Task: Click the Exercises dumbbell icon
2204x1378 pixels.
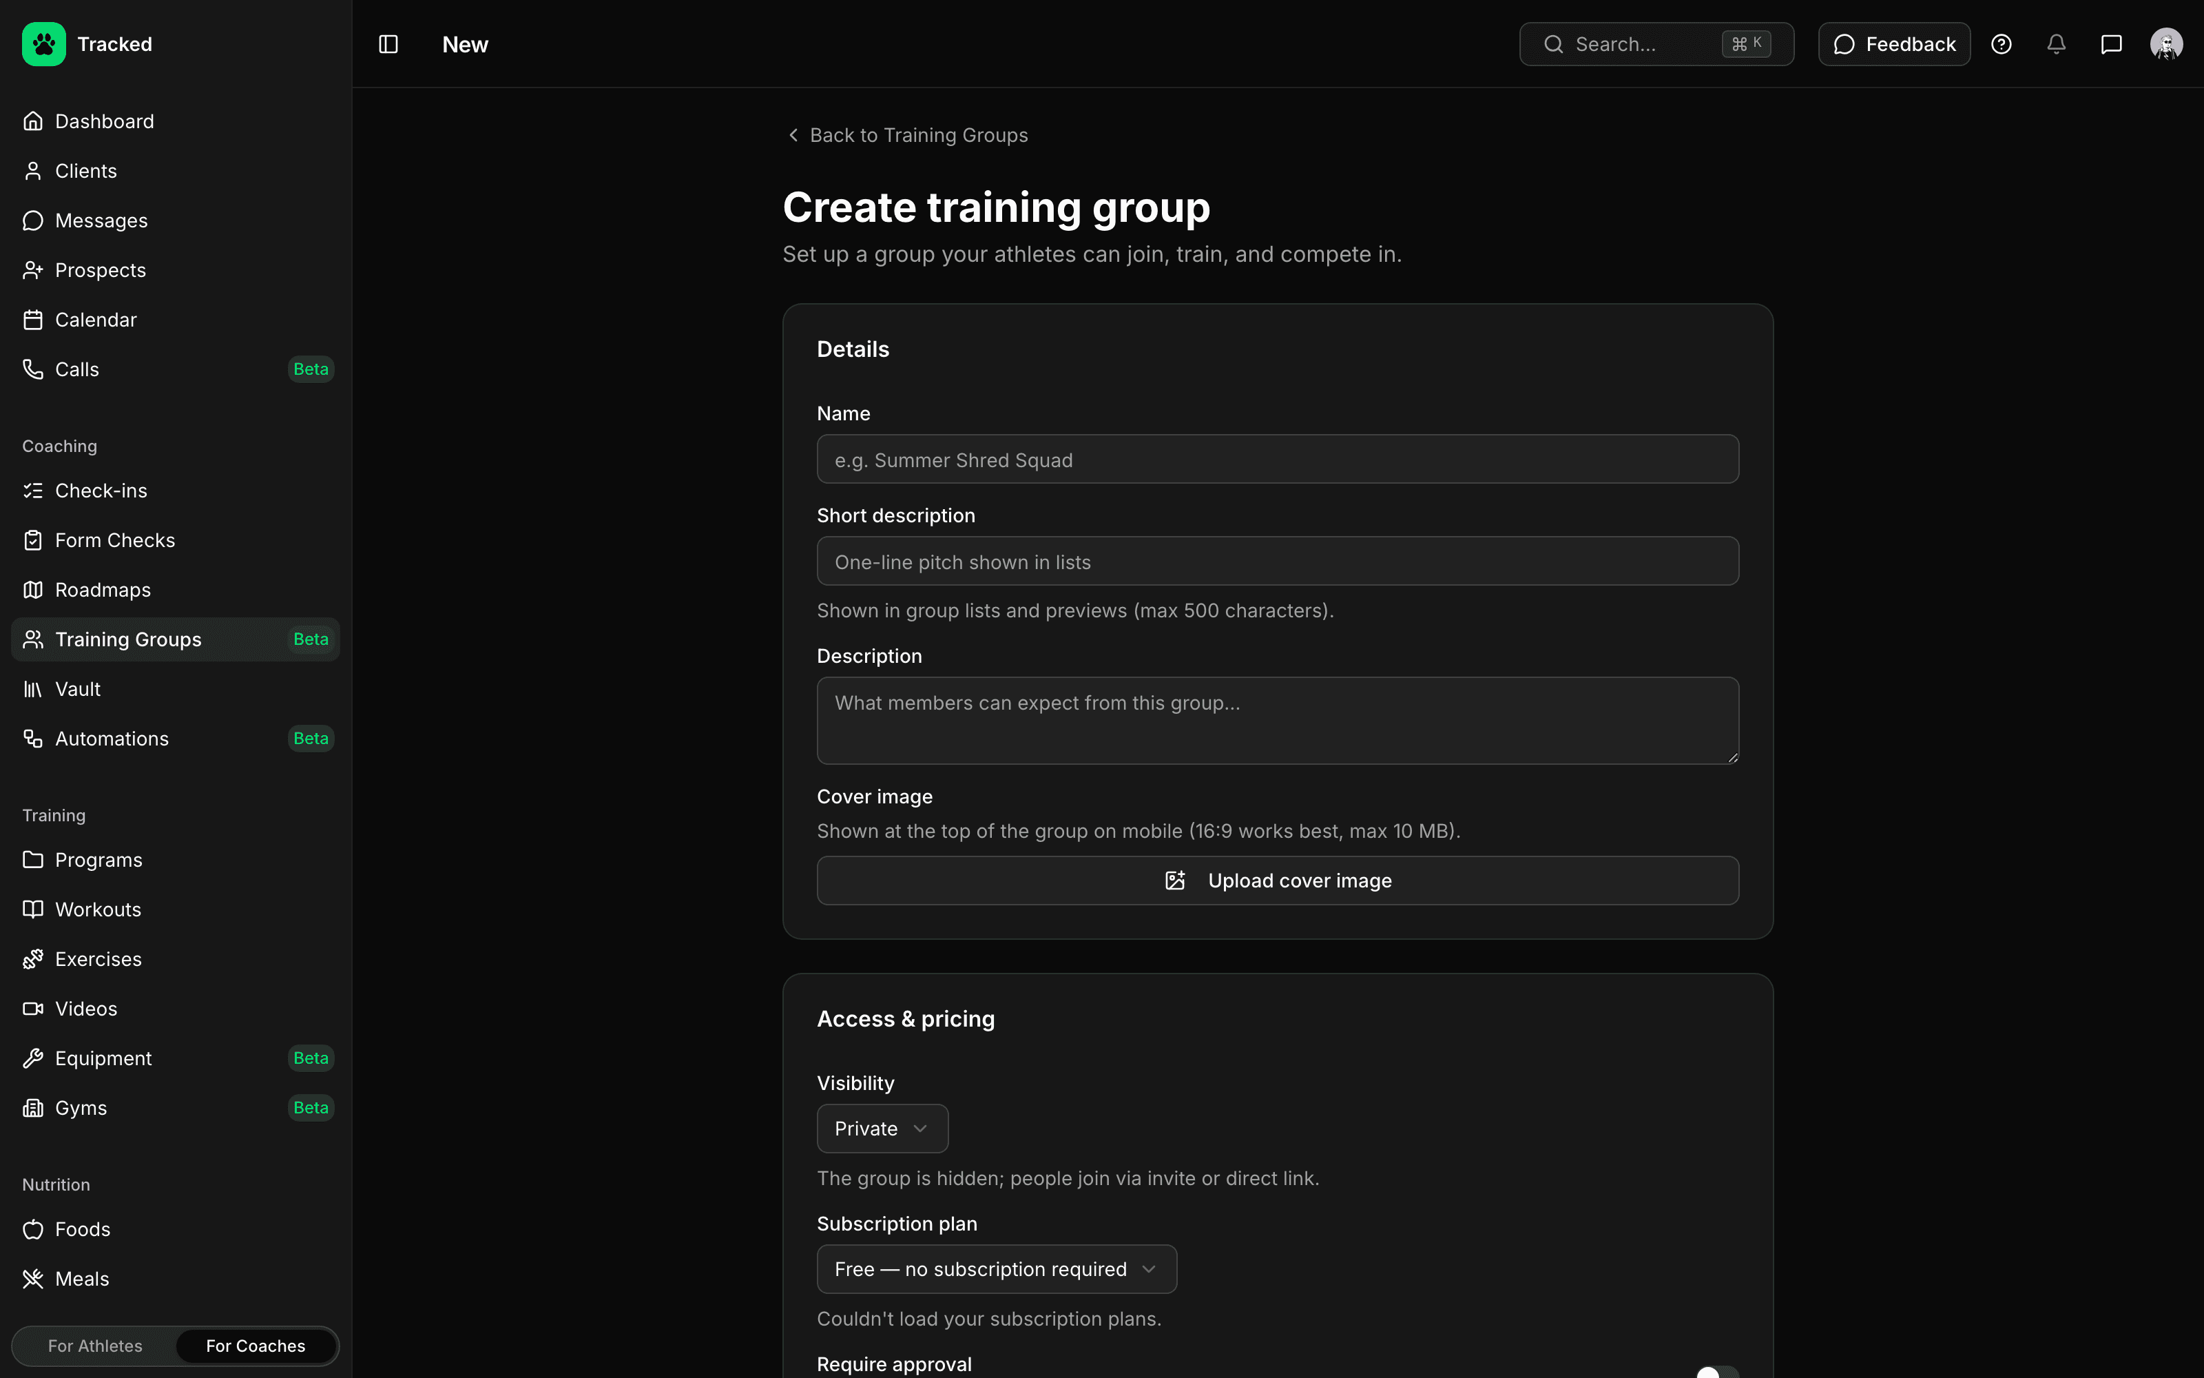Action: 33,959
